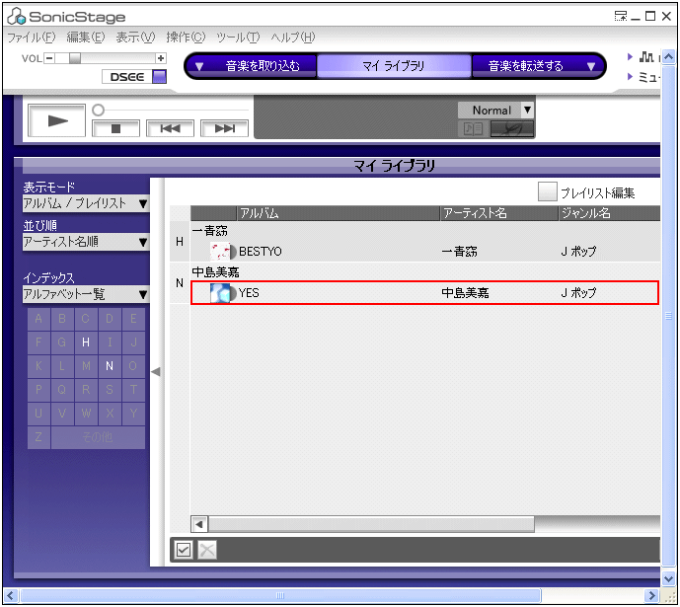Click the bottom horizontal scrollbar left arrow
The height and width of the screenshot is (607, 680).
(x=11, y=595)
